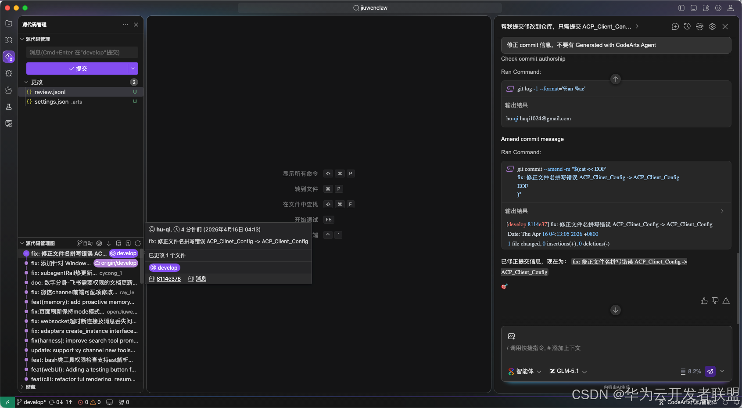Select 'feat(memory): add proactive memory' commit

coord(82,302)
